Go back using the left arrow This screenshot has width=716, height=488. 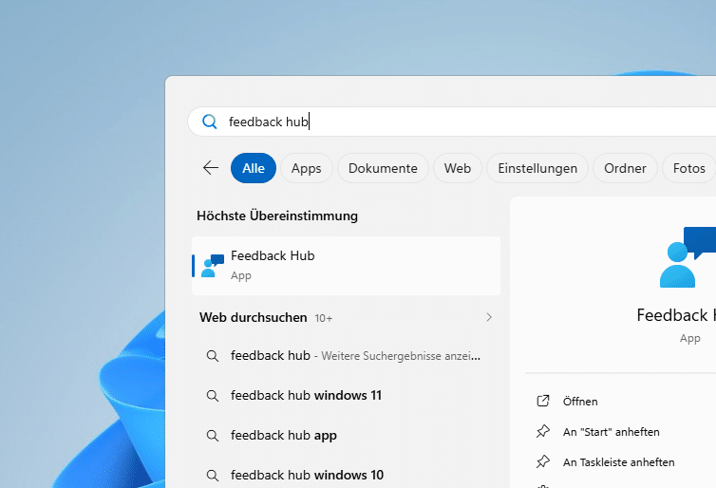point(211,167)
